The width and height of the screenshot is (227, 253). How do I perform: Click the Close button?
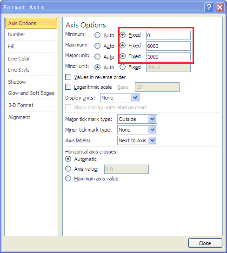point(205,243)
